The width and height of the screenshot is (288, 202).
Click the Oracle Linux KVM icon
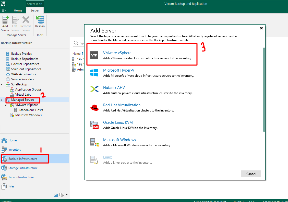(94, 125)
